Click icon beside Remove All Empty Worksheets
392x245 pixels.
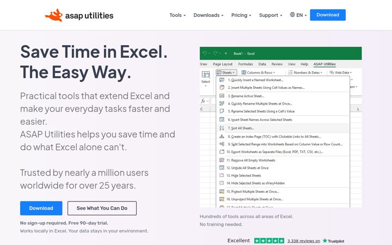tap(222, 160)
